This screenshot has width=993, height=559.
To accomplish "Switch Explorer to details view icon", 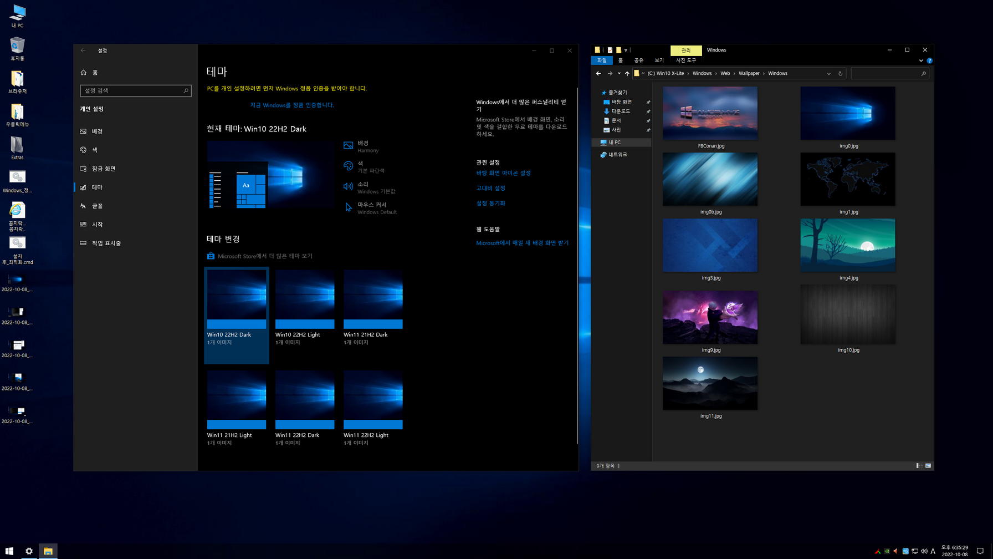I will click(919, 466).
